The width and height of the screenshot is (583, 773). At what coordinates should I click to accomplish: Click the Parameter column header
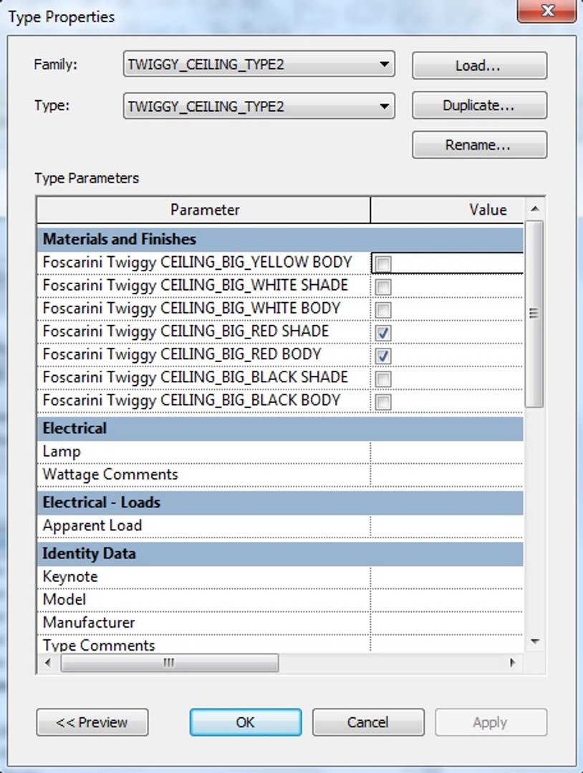pyautogui.click(x=204, y=210)
